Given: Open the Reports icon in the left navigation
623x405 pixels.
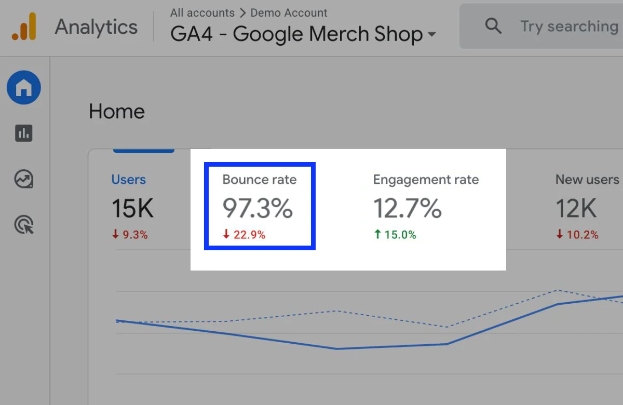Looking at the screenshot, I should pyautogui.click(x=23, y=133).
